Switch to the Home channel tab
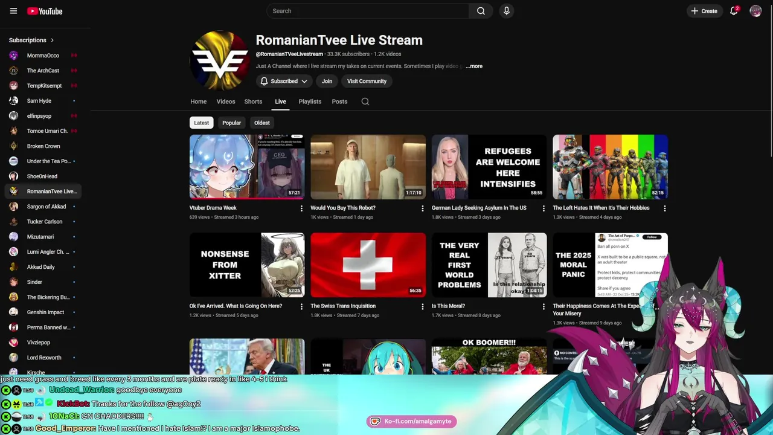 pyautogui.click(x=198, y=101)
